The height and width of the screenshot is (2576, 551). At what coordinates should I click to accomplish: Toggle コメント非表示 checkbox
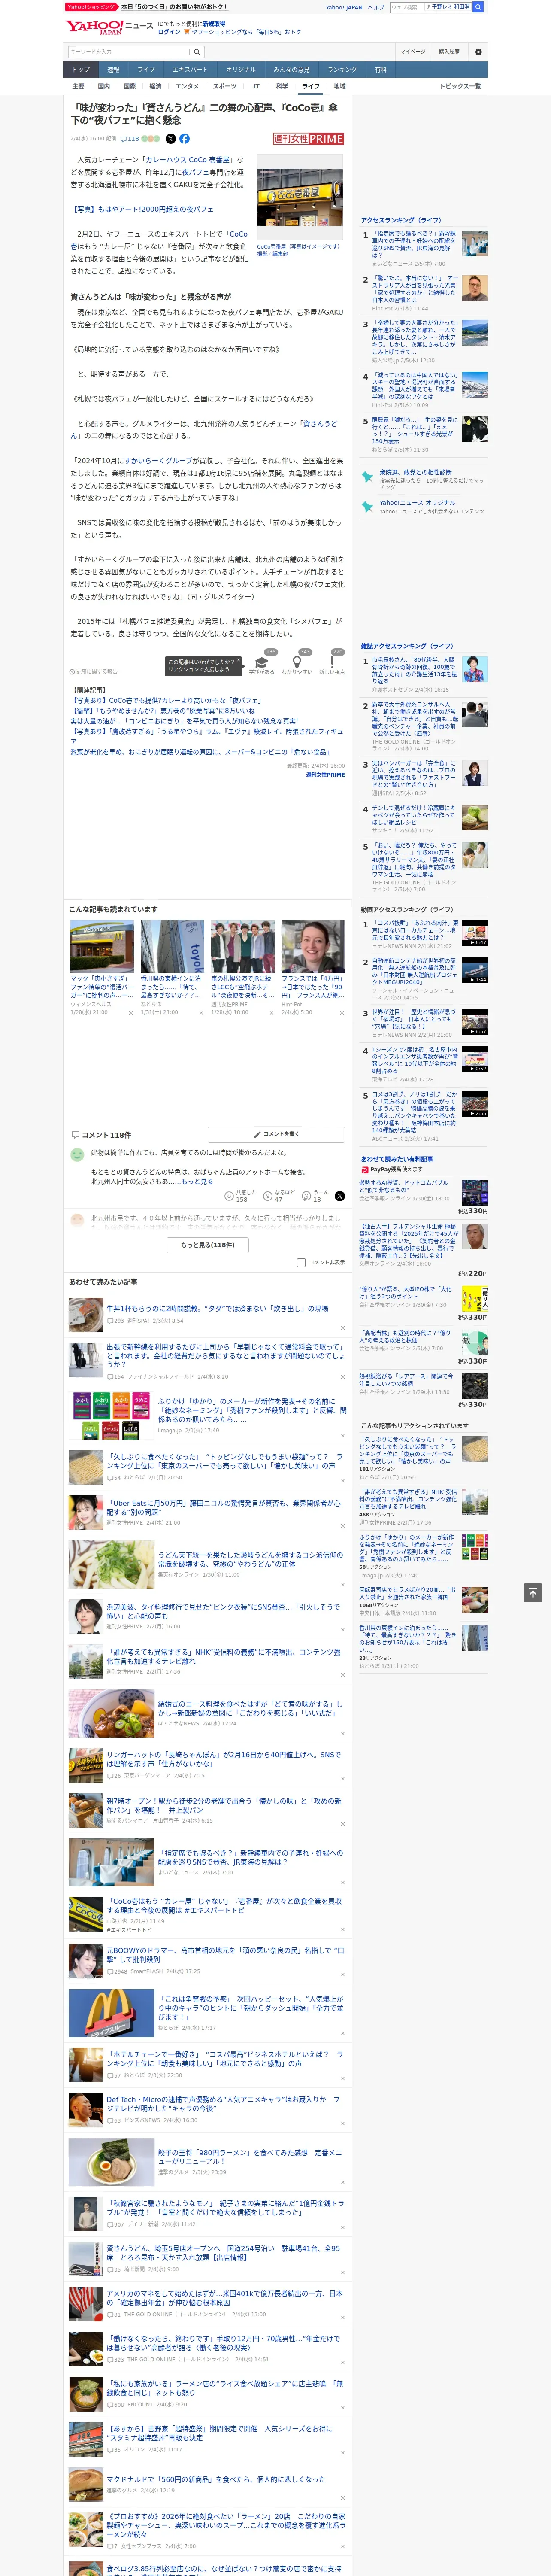[x=301, y=1262]
